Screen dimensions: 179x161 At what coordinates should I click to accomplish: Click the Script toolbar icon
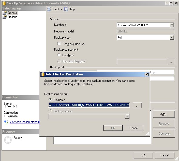click(49, 9)
